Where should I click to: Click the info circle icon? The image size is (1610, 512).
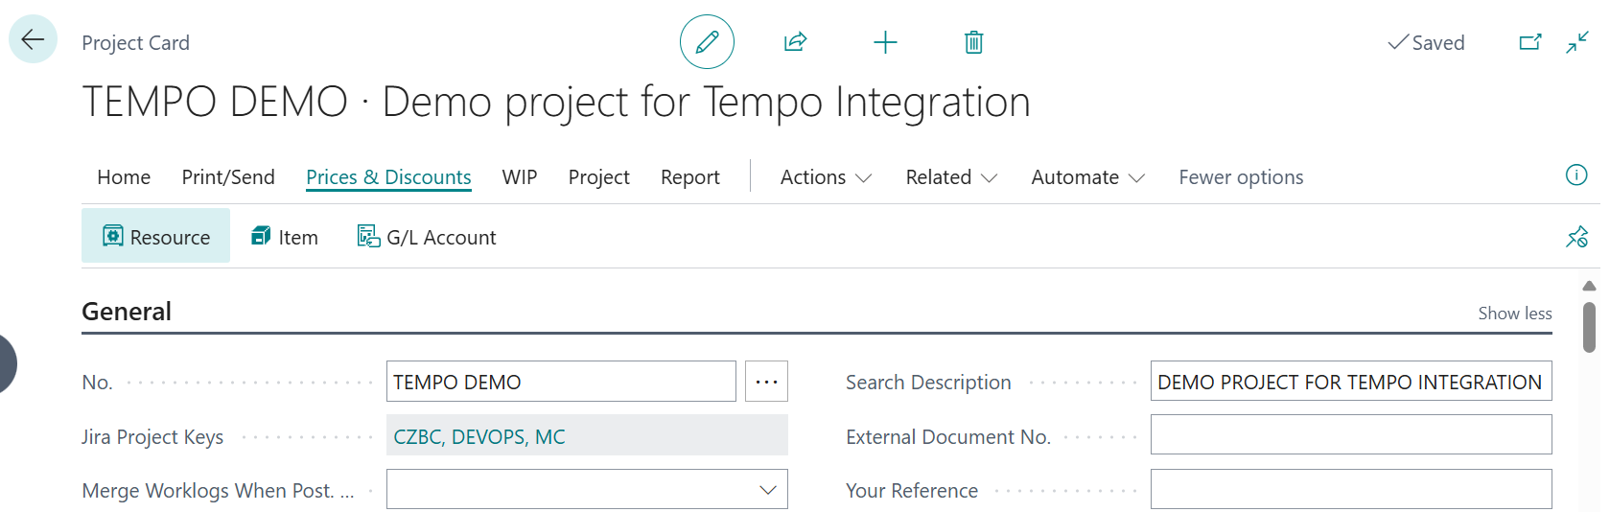[x=1575, y=175]
